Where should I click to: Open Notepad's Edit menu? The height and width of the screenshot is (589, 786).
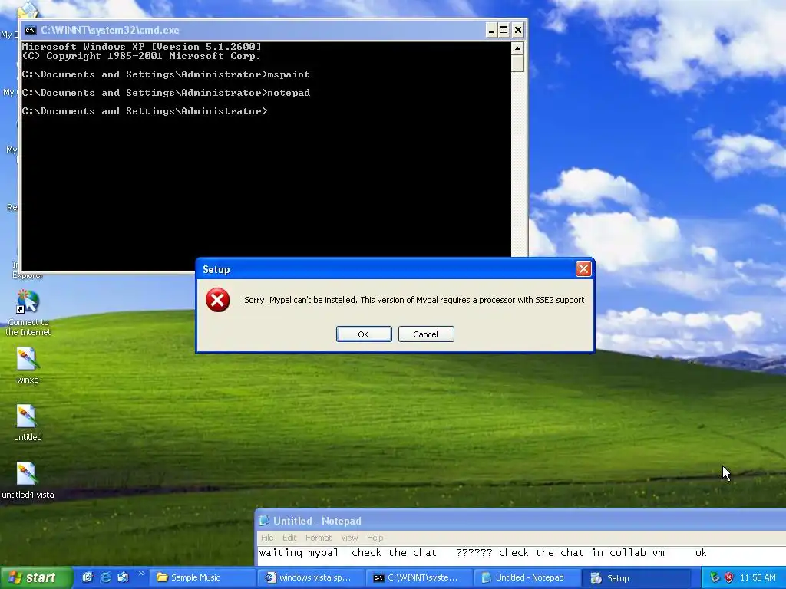289,538
